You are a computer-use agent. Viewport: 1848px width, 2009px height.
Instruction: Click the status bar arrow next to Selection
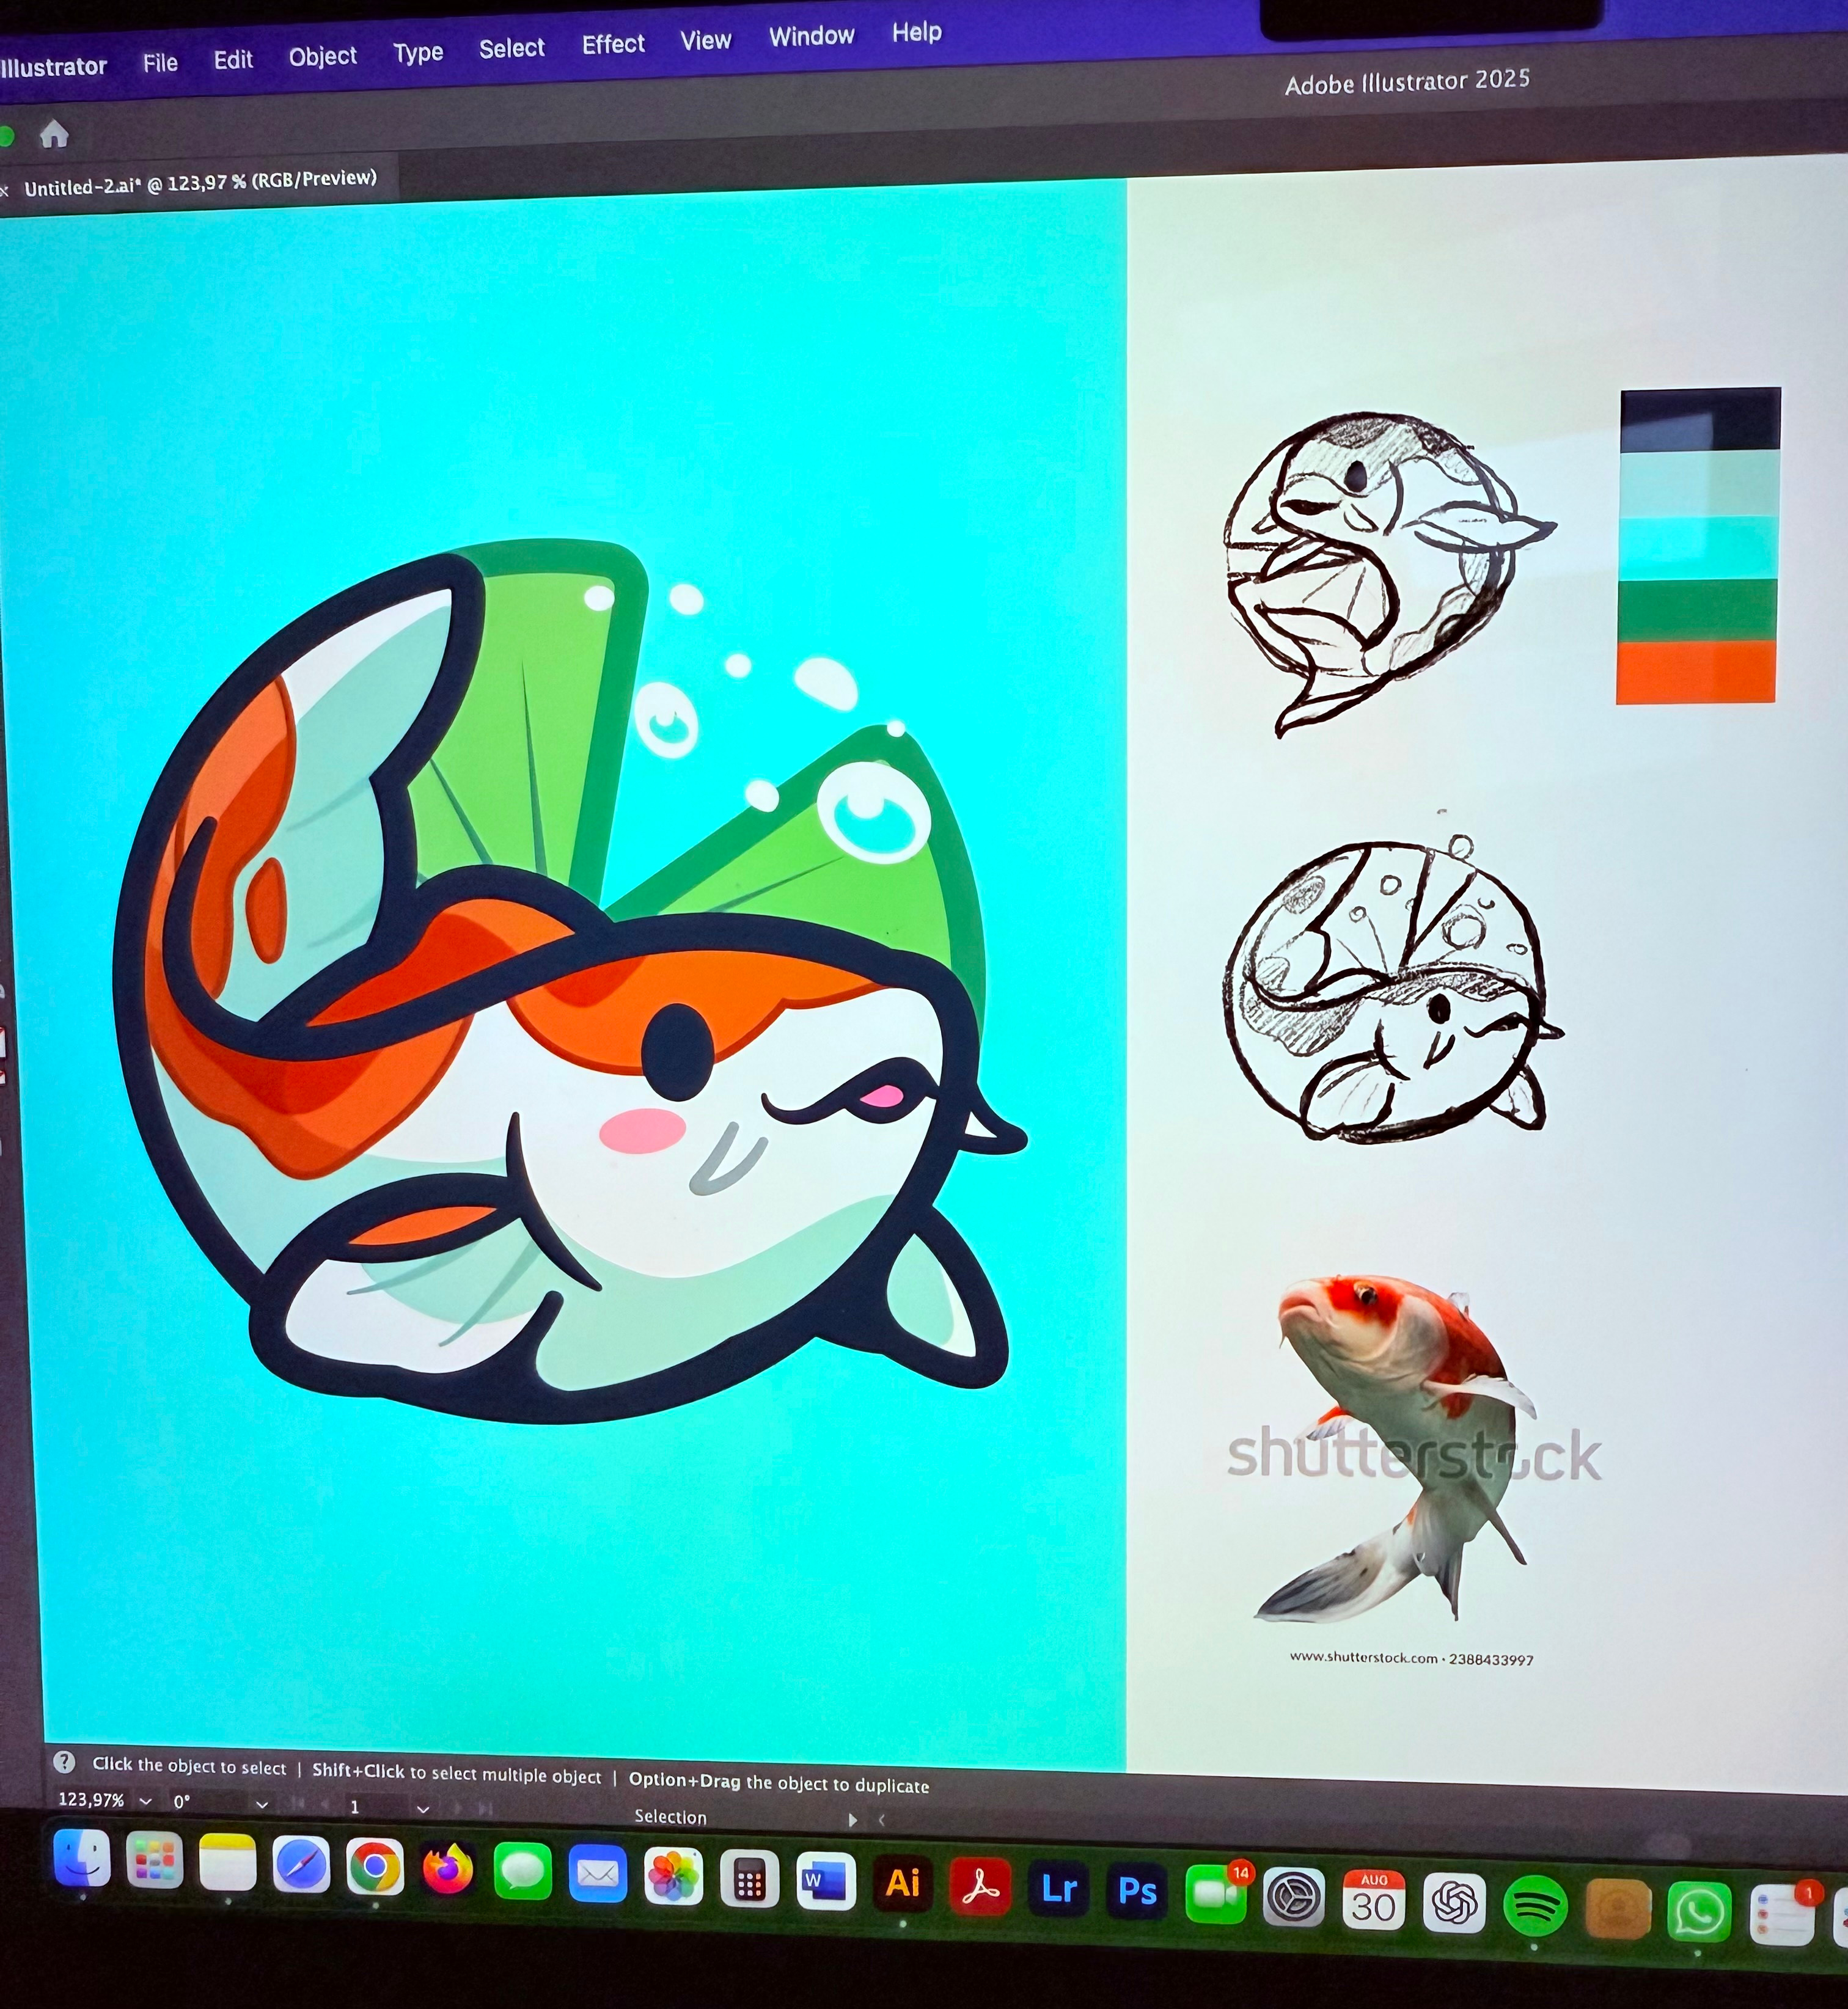click(x=852, y=1820)
